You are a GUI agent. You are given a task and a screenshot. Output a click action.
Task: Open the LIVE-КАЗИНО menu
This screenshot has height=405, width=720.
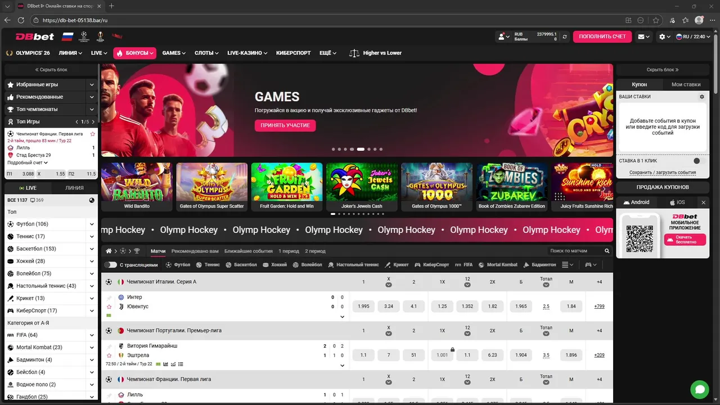[x=247, y=53]
